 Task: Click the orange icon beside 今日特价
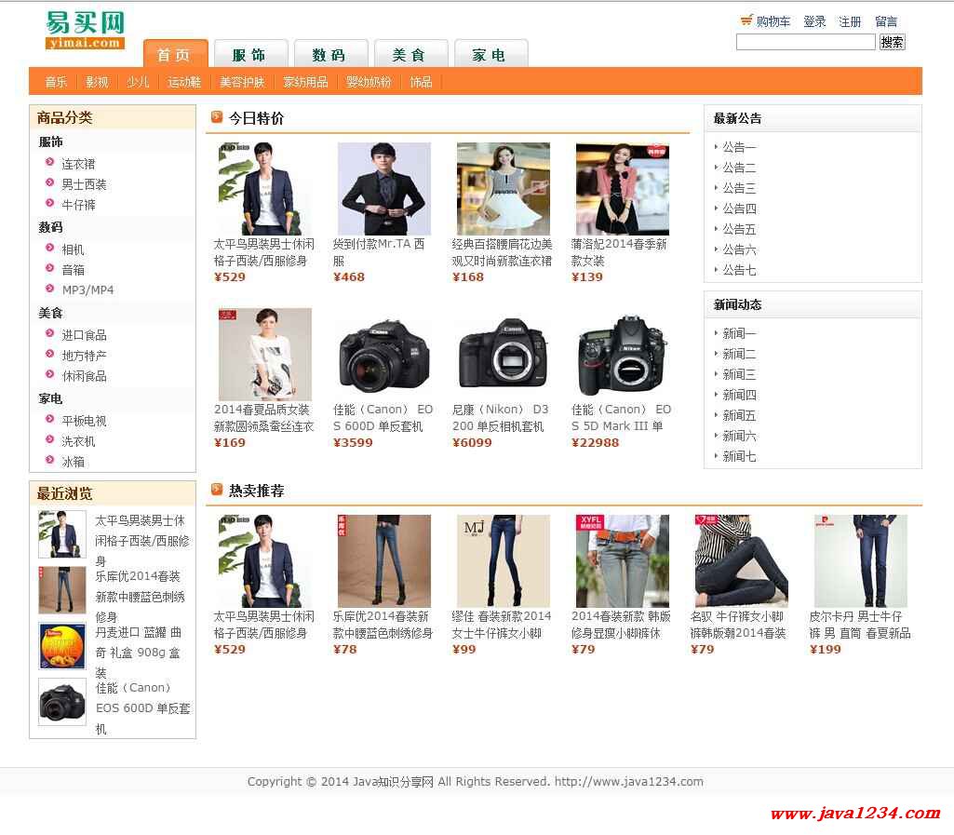[217, 117]
